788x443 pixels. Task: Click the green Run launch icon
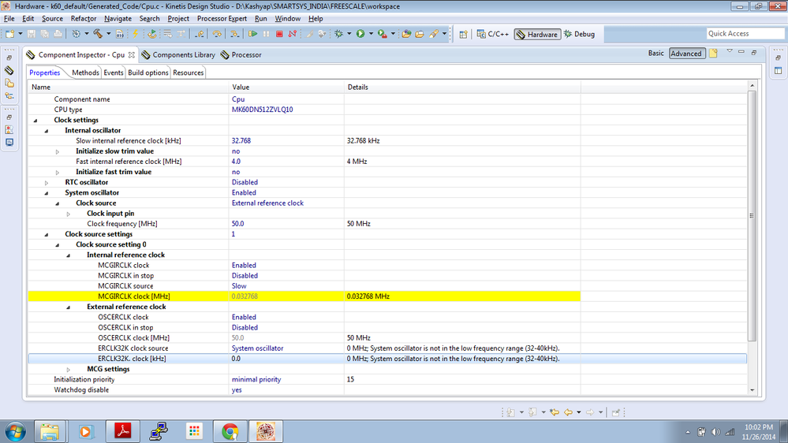click(360, 34)
